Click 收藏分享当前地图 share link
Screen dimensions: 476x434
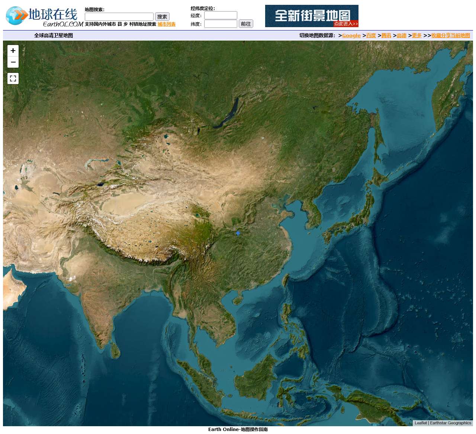point(451,36)
